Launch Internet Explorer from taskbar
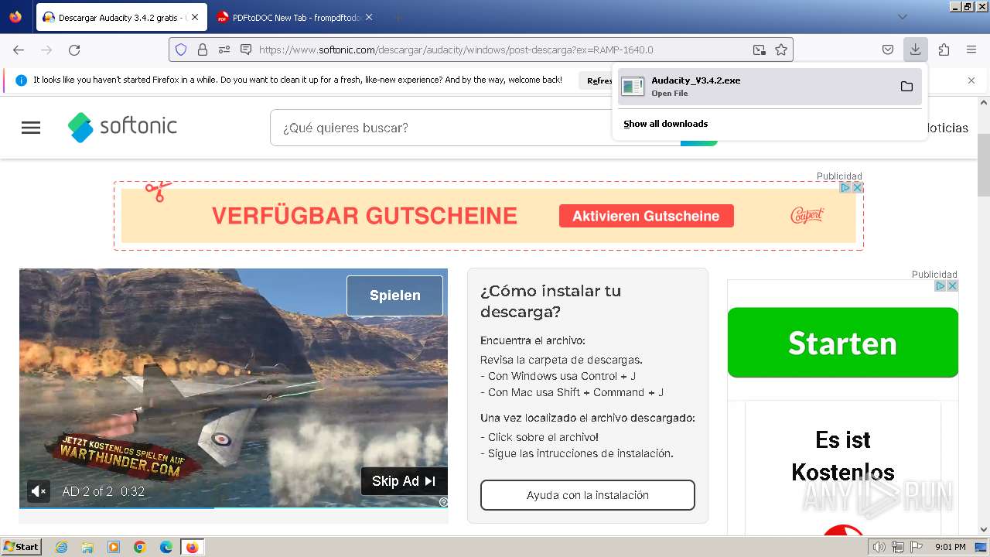 [62, 547]
